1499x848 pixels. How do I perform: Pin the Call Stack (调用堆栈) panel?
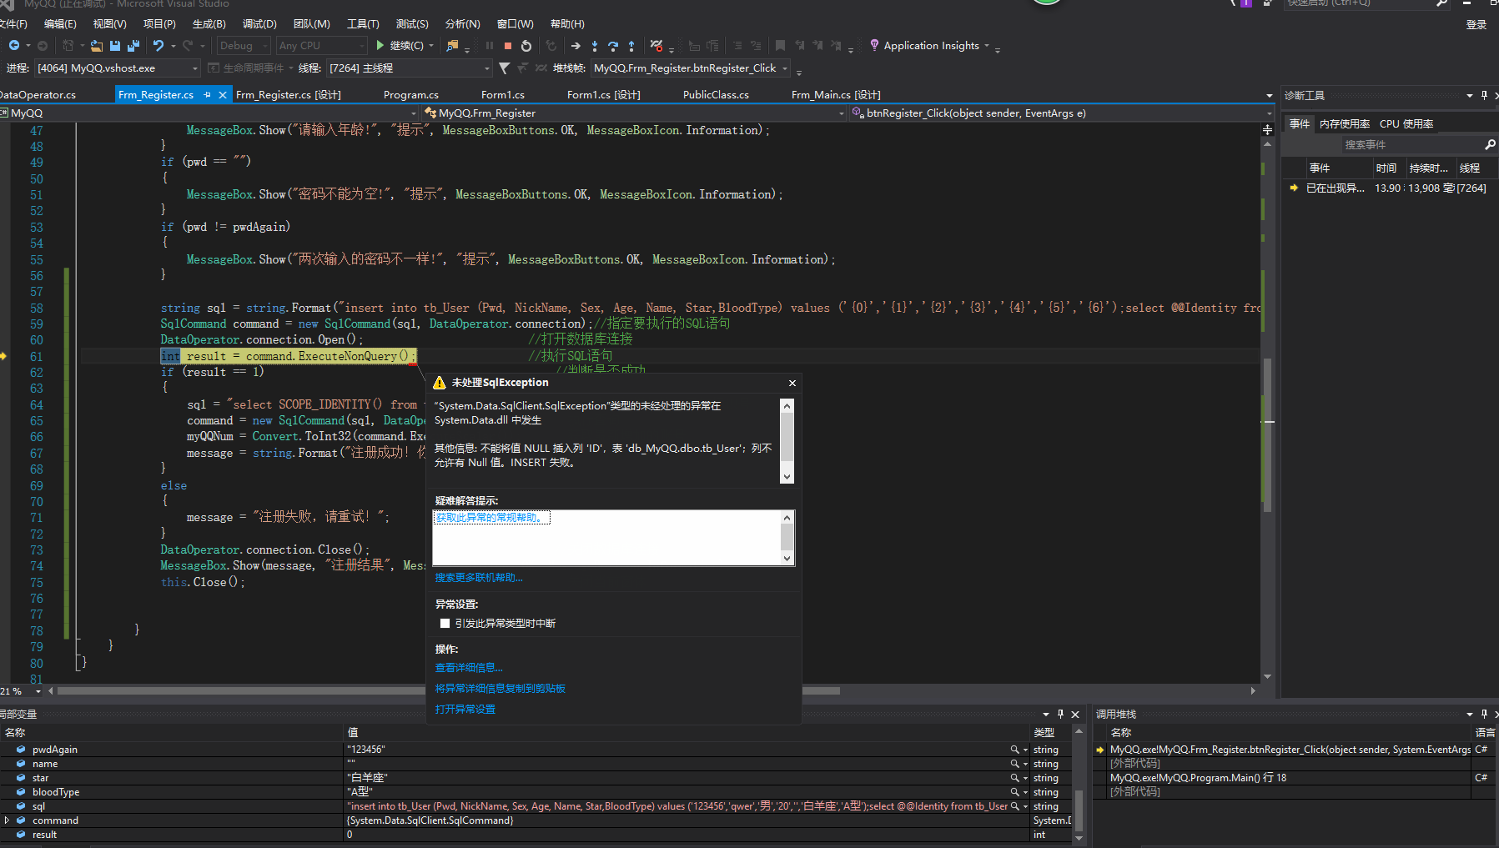1484,715
